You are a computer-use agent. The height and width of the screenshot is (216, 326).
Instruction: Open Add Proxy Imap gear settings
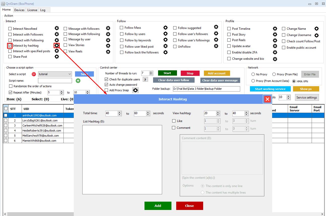(135, 90)
